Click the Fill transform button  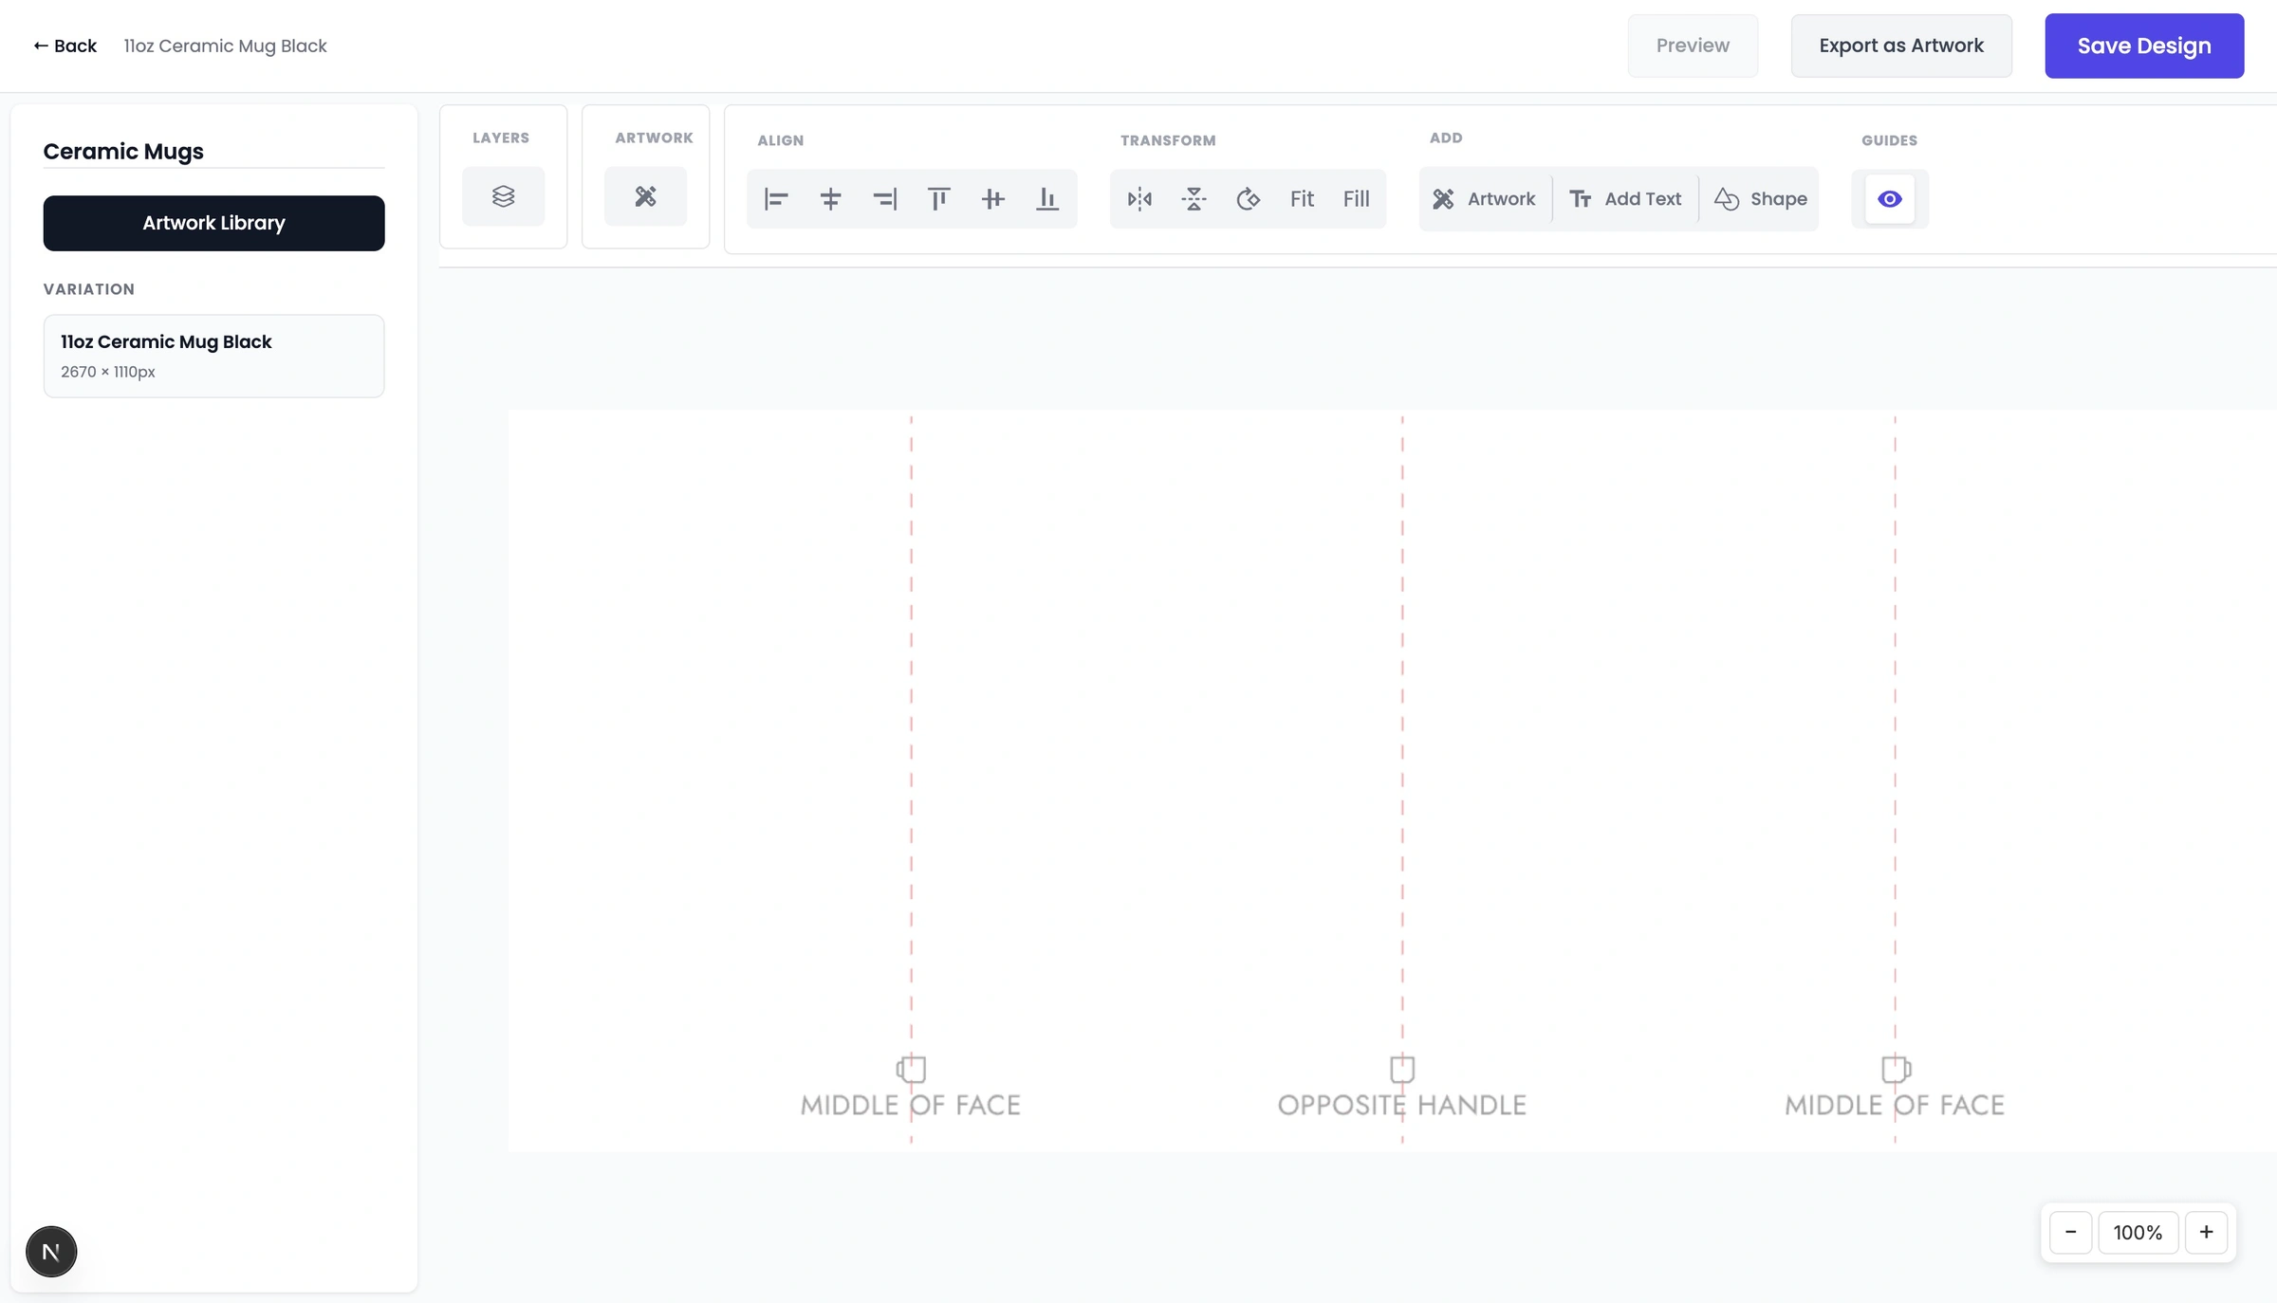tap(1356, 199)
